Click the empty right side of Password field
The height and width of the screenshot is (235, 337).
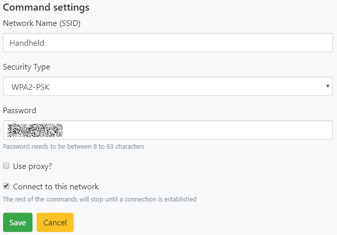click(198, 130)
